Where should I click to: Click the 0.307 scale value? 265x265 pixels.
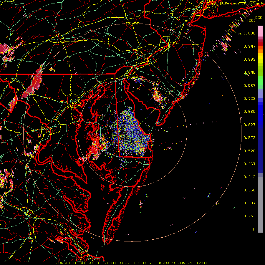(249, 203)
